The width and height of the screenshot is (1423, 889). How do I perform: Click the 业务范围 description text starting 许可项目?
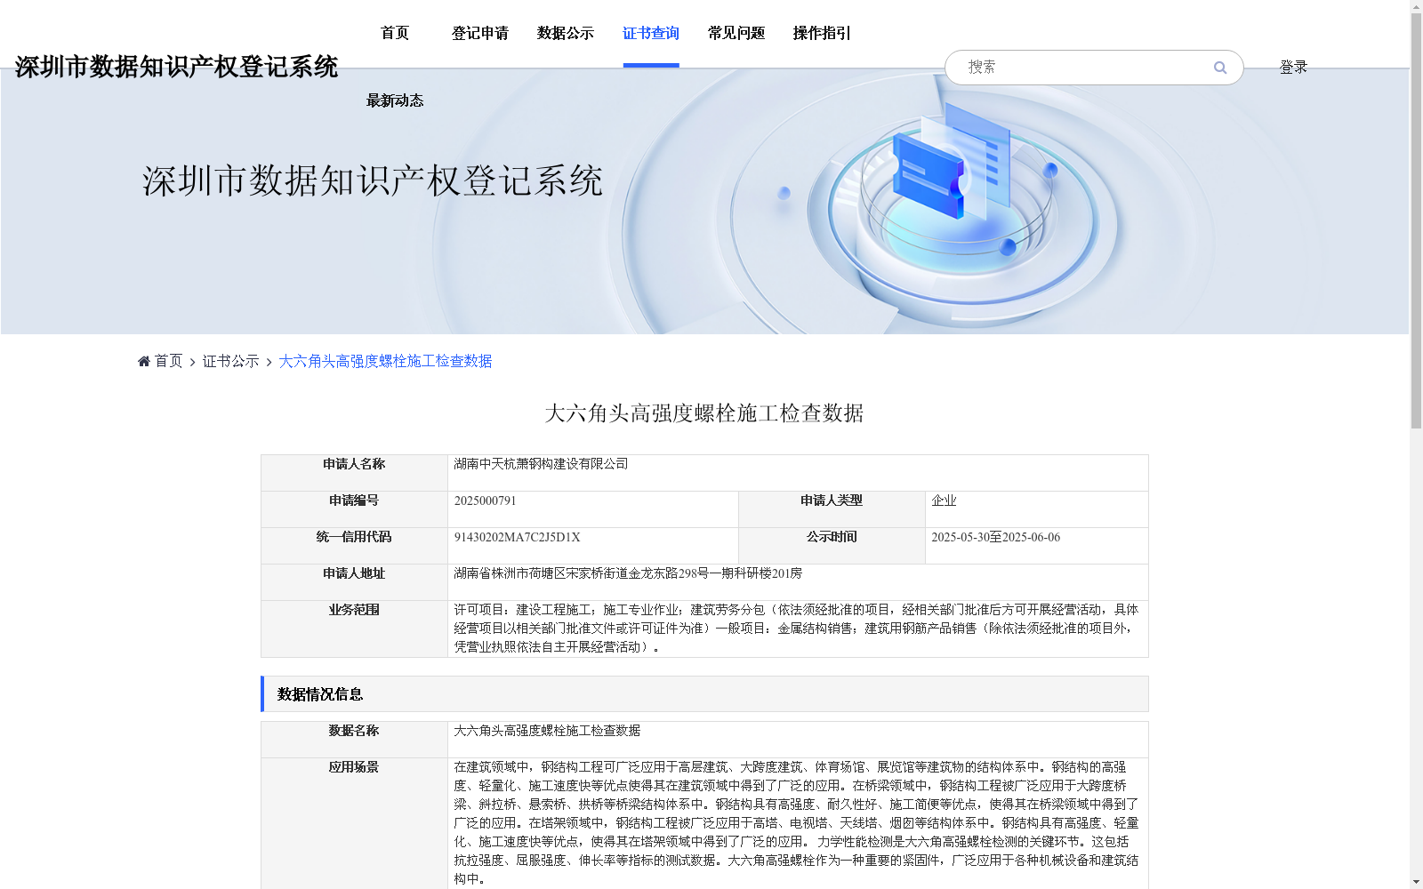pyautogui.click(x=796, y=629)
